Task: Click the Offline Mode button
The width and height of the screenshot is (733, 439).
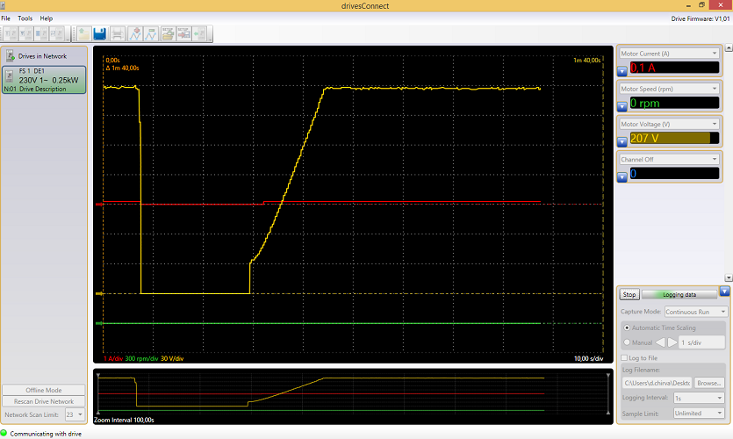Action: 44,390
